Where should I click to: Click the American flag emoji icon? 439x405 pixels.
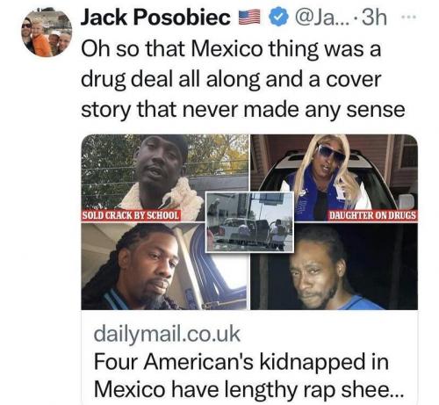click(249, 17)
